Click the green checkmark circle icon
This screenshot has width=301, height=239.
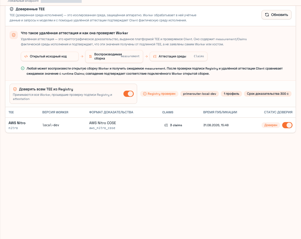23,68
